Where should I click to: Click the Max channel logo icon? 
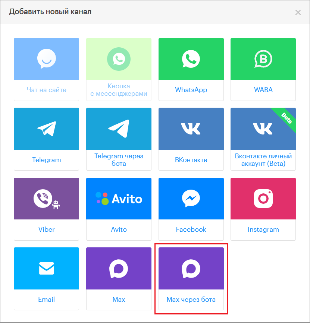click(x=119, y=268)
